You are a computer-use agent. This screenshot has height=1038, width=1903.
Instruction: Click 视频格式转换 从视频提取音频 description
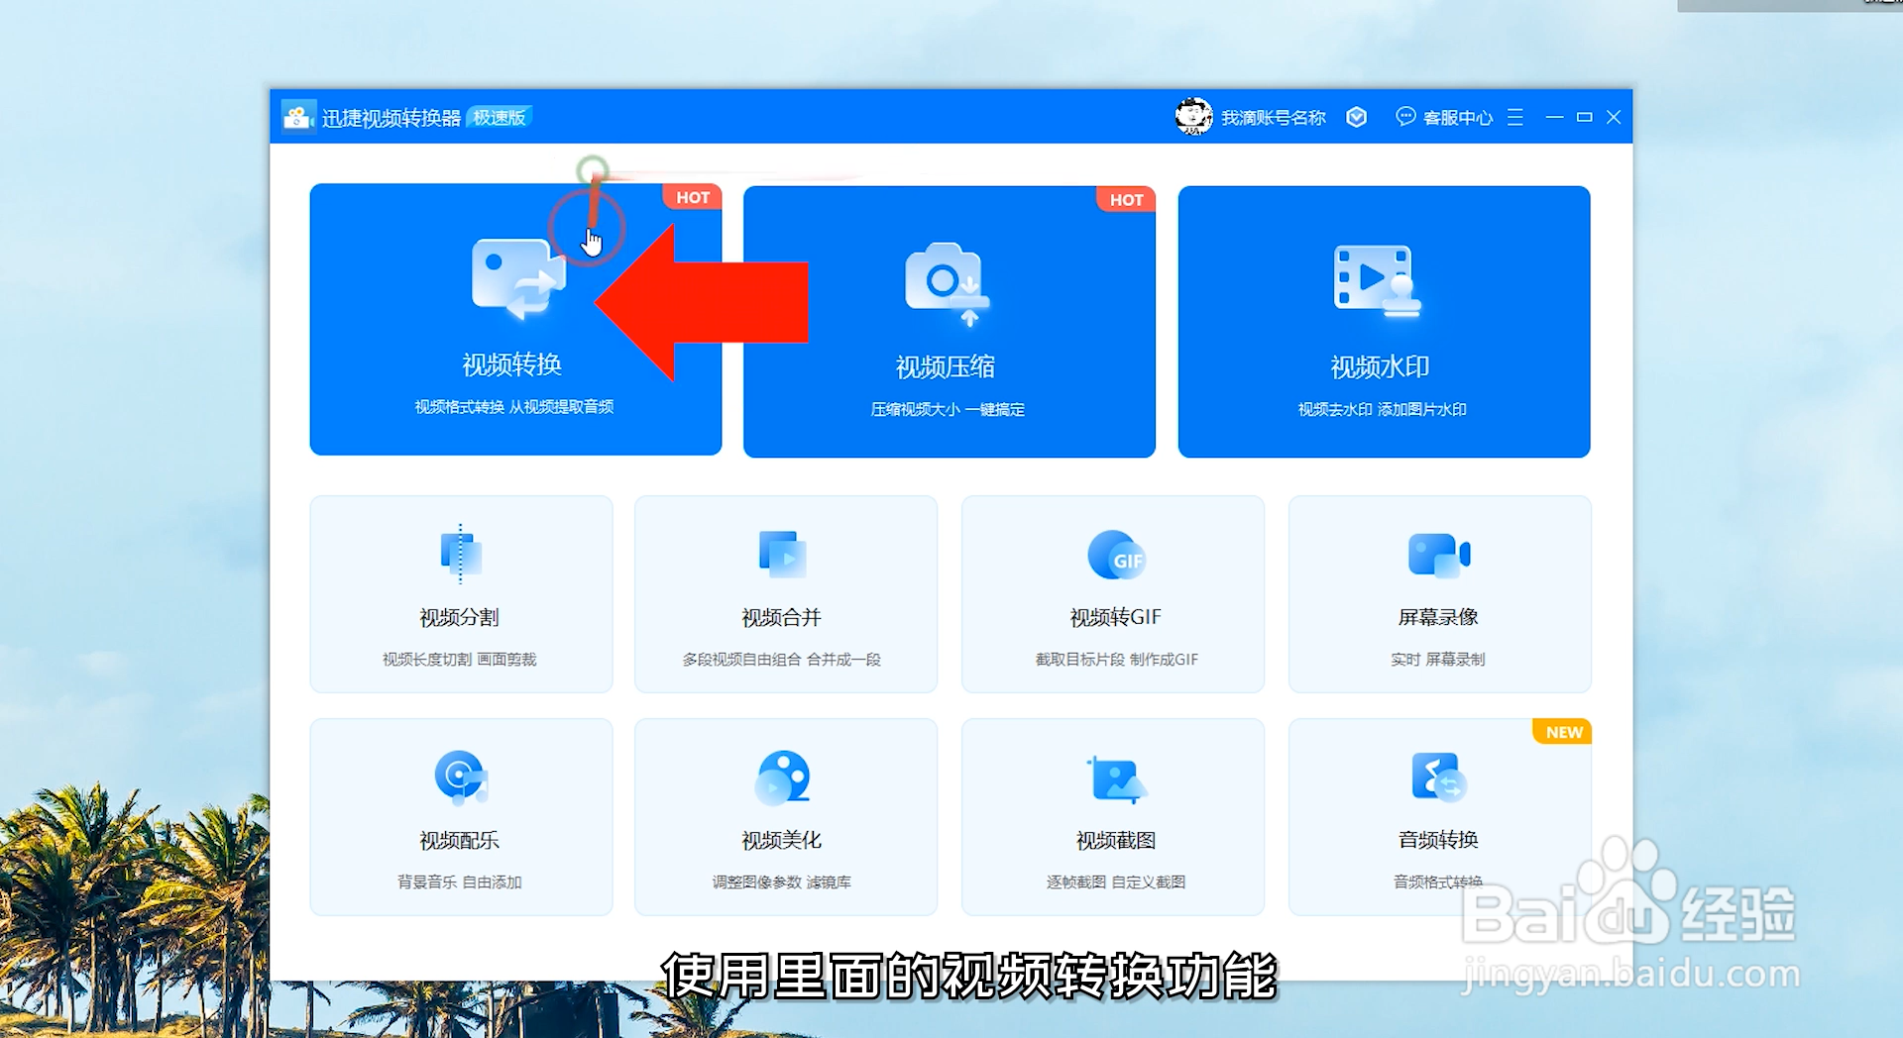pos(513,406)
